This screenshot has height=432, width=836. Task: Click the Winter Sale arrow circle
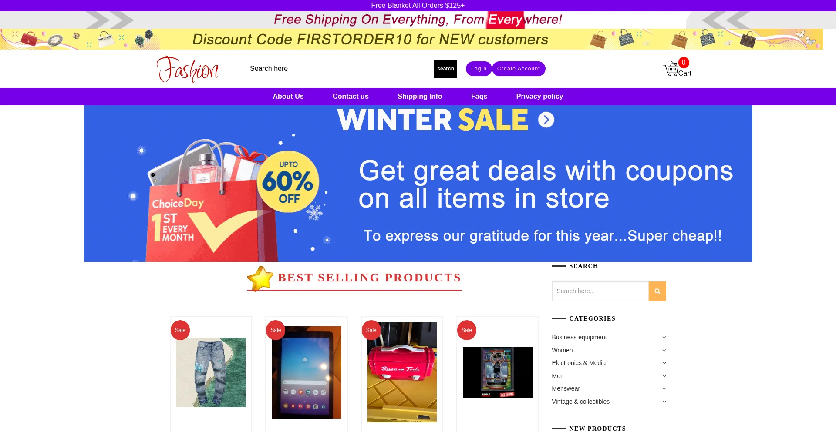[546, 120]
